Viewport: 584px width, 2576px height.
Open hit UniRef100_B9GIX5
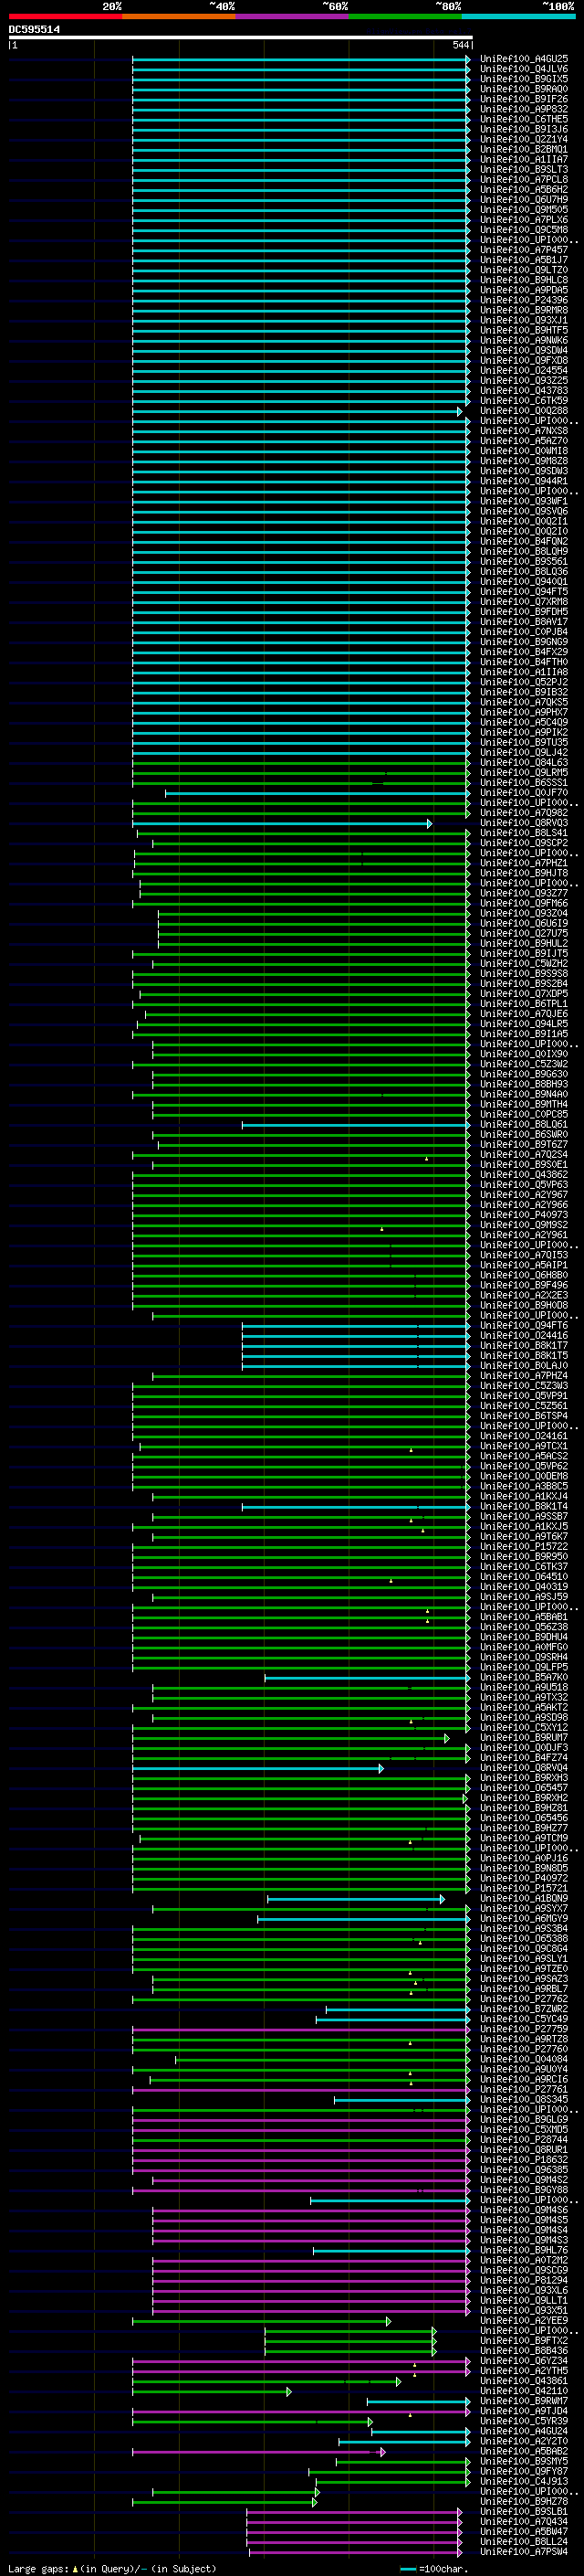(524, 79)
